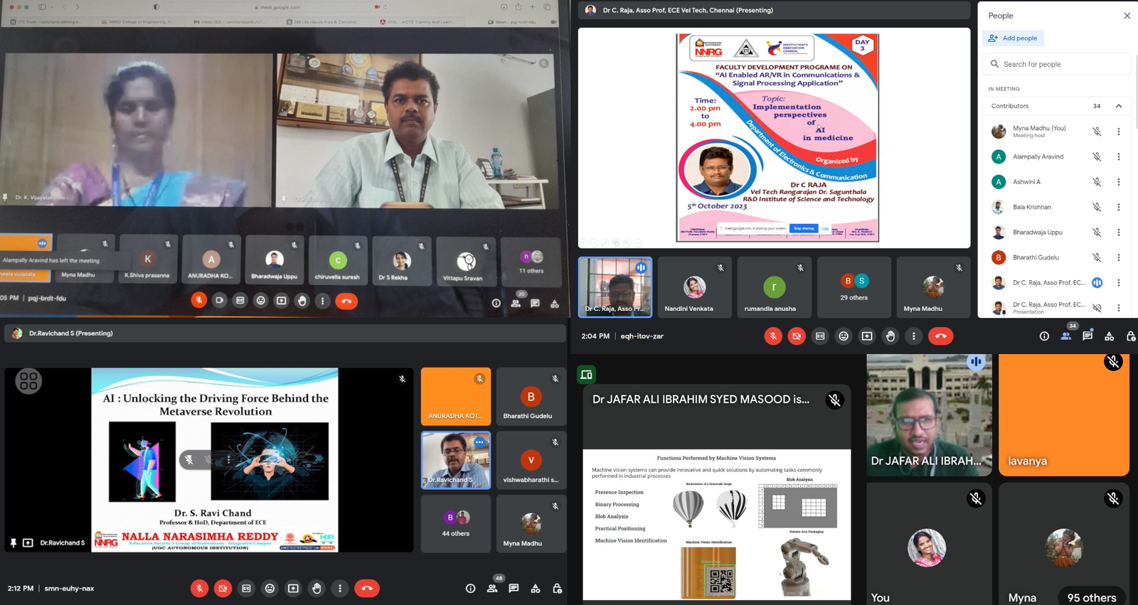The height and width of the screenshot is (605, 1138).
Task: Toggle Alampally Aravind's mic in People panel
Action: (x=1097, y=156)
